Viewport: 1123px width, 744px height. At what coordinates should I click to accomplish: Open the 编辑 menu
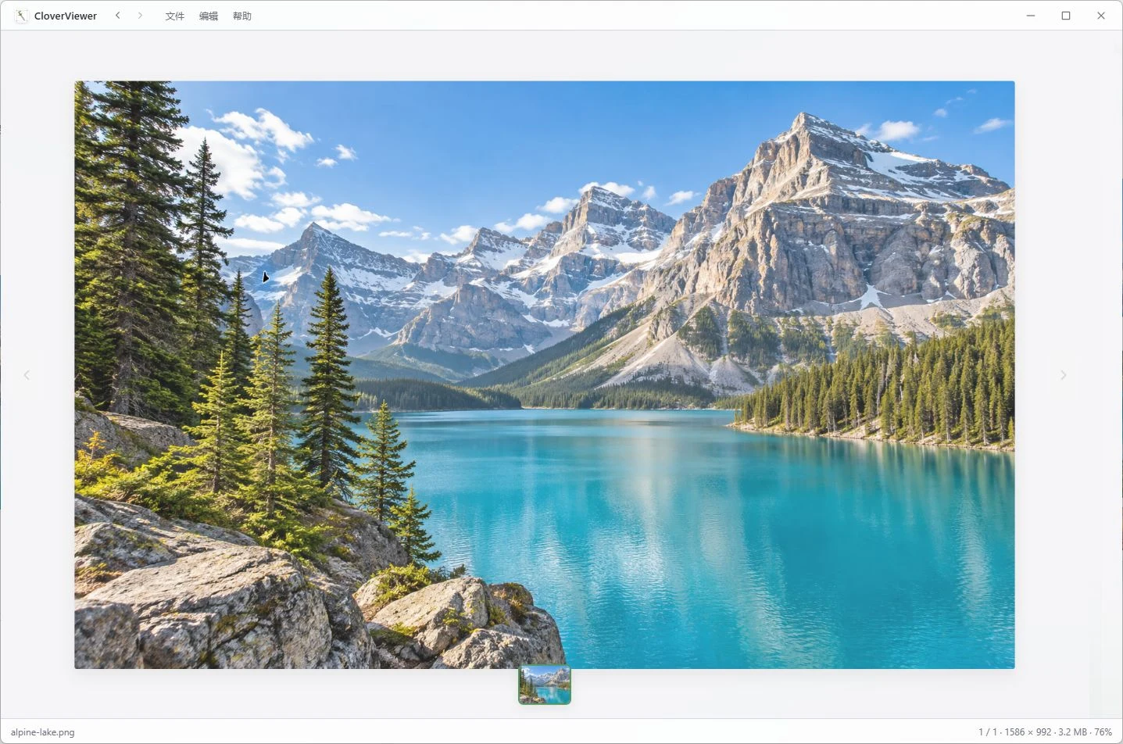pos(209,16)
